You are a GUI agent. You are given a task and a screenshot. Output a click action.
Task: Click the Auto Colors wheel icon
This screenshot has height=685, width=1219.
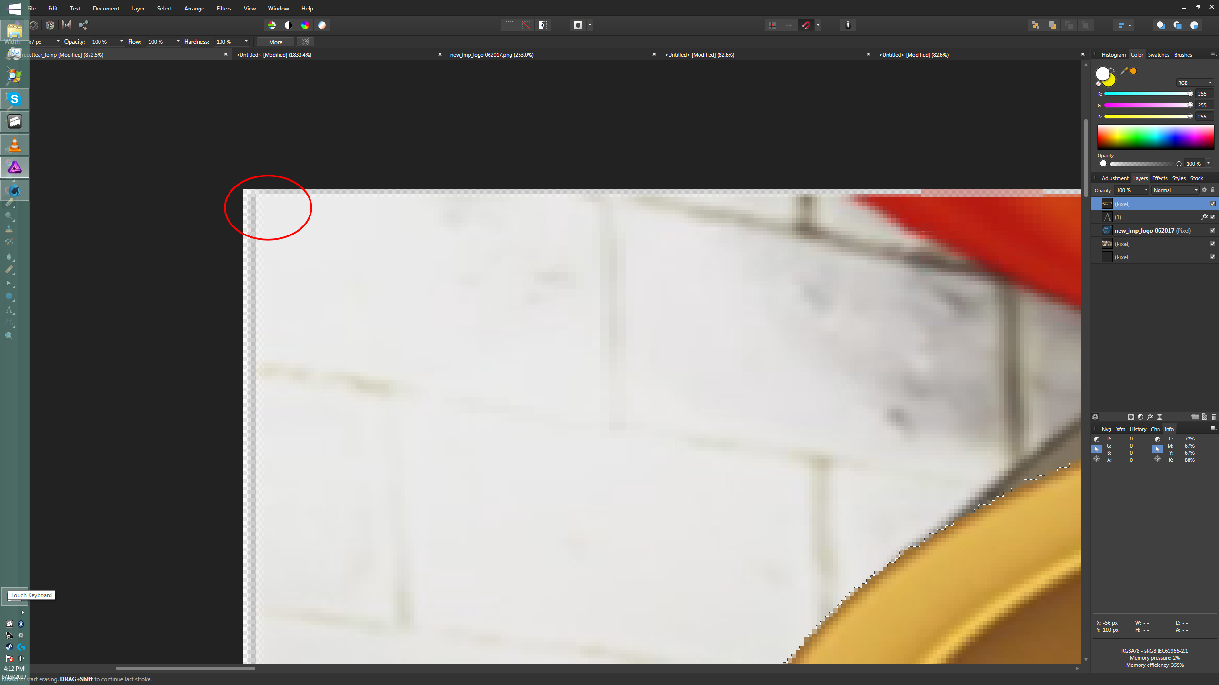tap(305, 25)
